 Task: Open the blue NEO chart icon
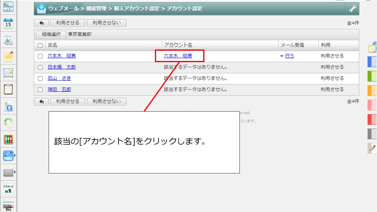click(8, 155)
